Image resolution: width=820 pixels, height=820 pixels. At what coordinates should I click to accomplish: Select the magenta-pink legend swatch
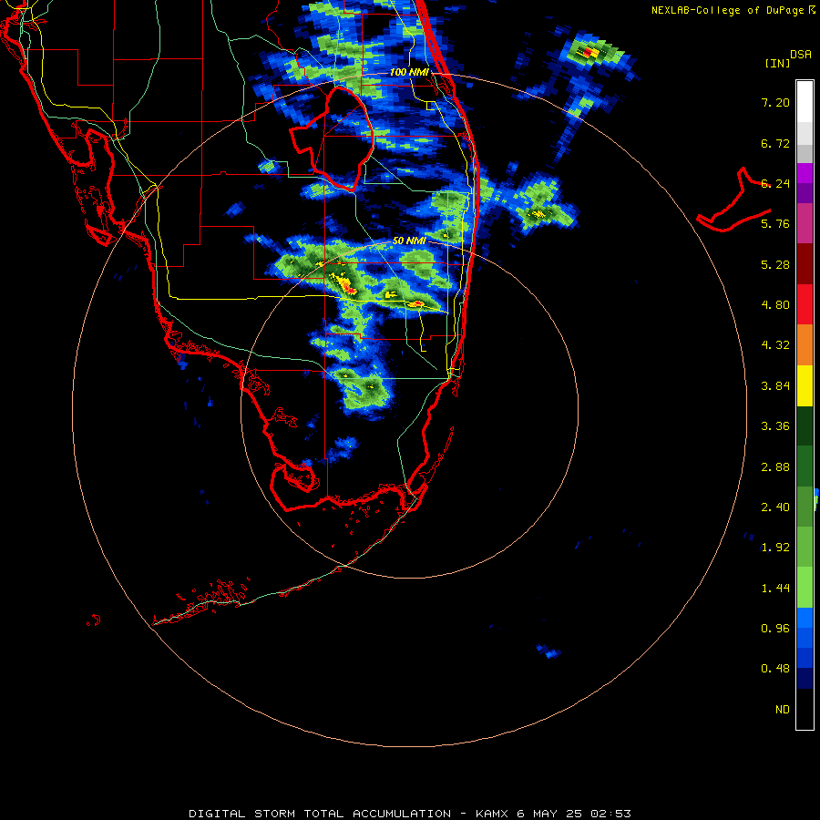[x=805, y=223]
